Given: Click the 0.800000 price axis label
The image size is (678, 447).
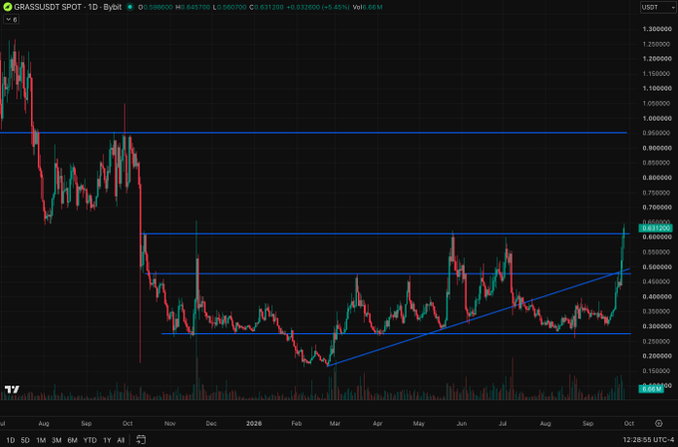Looking at the screenshot, I should (657, 178).
